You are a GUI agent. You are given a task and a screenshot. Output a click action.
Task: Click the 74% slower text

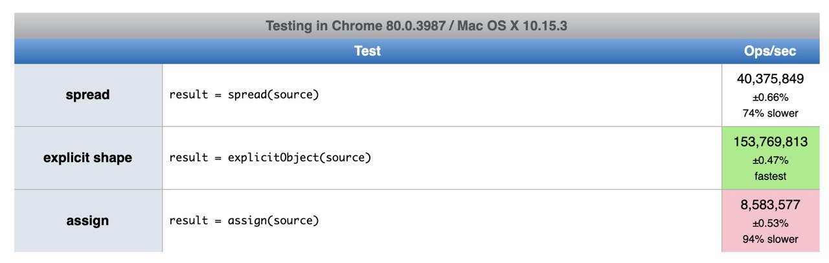tap(770, 113)
